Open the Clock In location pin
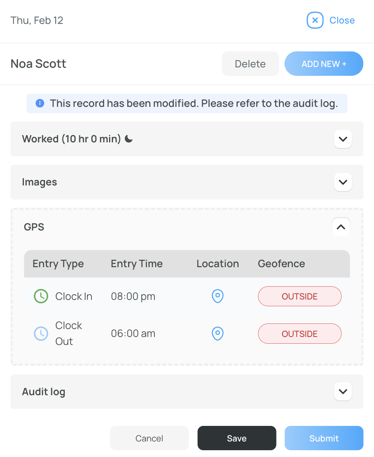This screenshot has width=374, height=457. 218,296
